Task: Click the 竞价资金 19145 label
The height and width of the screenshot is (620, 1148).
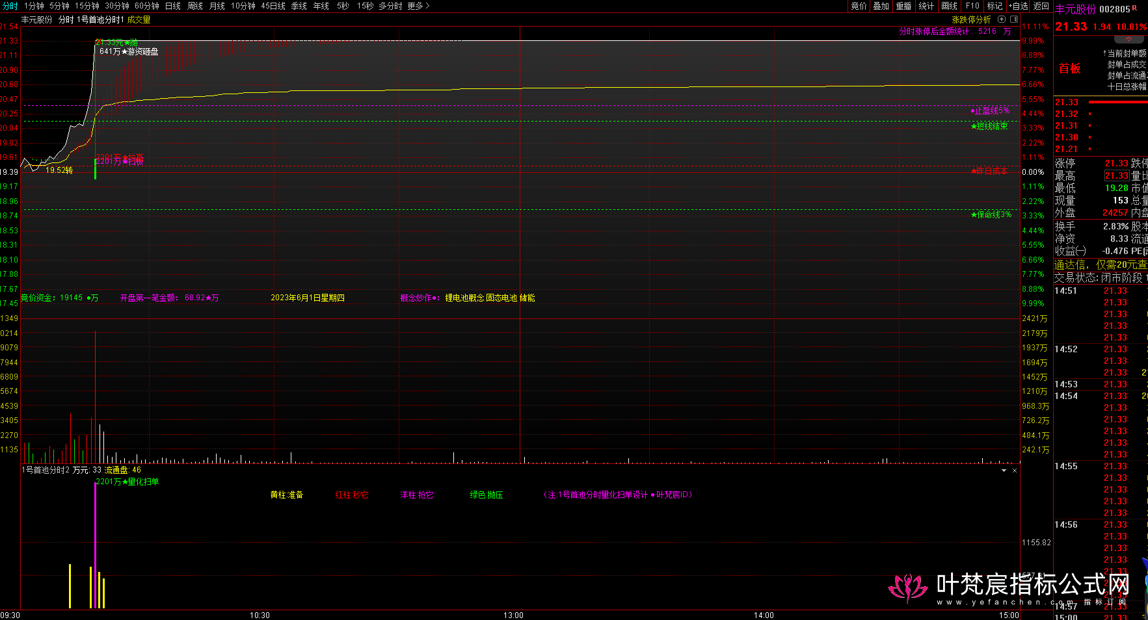Action: point(59,298)
